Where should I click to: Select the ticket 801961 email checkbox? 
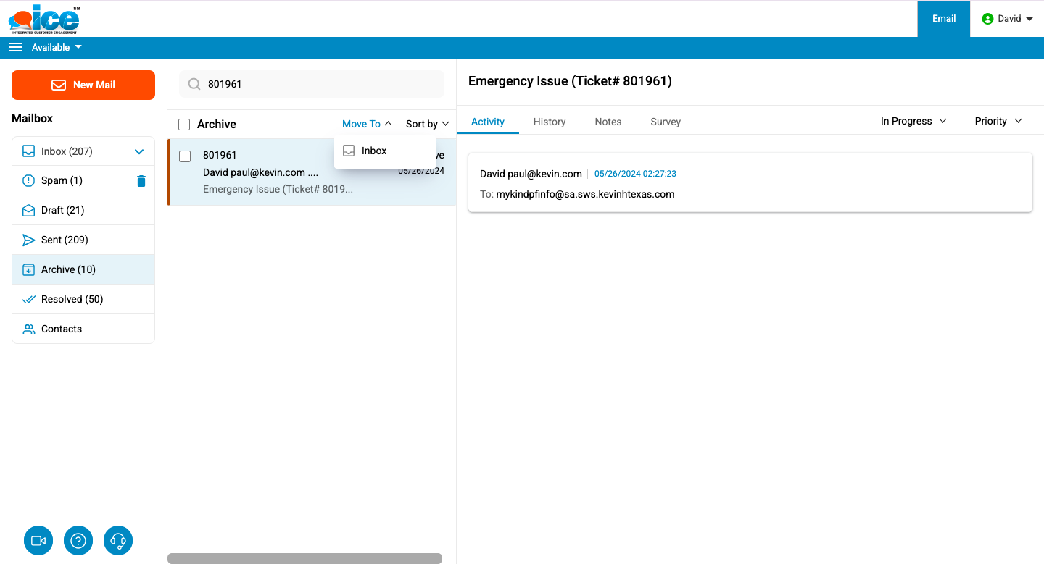click(x=185, y=156)
